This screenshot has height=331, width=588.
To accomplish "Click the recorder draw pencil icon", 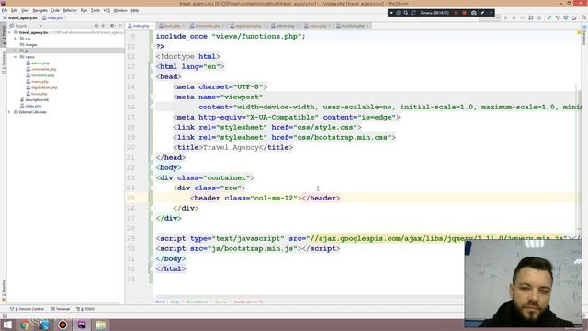I will [482, 13].
